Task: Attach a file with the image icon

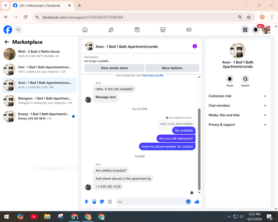Action: click(94, 201)
